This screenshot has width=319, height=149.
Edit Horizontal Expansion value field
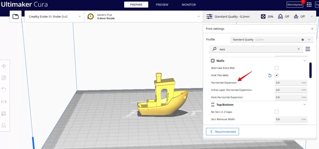pyautogui.click(x=291, y=83)
